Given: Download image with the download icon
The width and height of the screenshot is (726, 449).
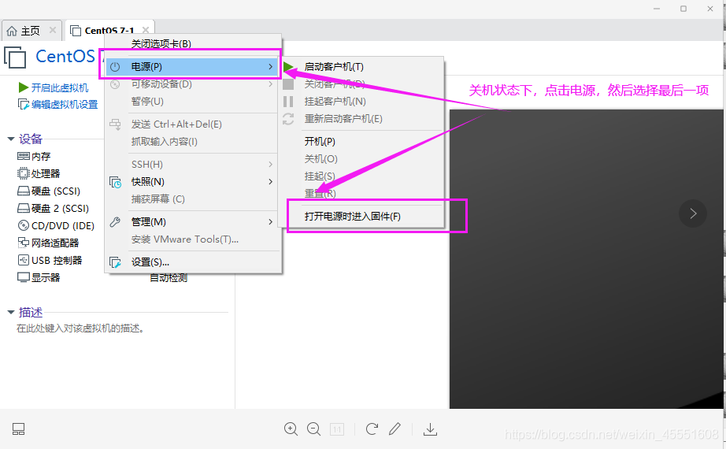Looking at the screenshot, I should coord(430,429).
